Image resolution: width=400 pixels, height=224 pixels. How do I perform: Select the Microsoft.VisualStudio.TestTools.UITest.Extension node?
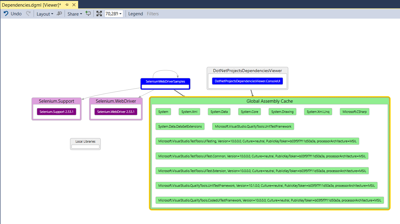262,171
